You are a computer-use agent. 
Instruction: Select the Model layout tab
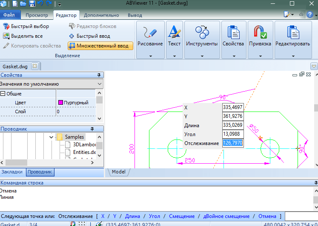pyautogui.click(x=119, y=172)
